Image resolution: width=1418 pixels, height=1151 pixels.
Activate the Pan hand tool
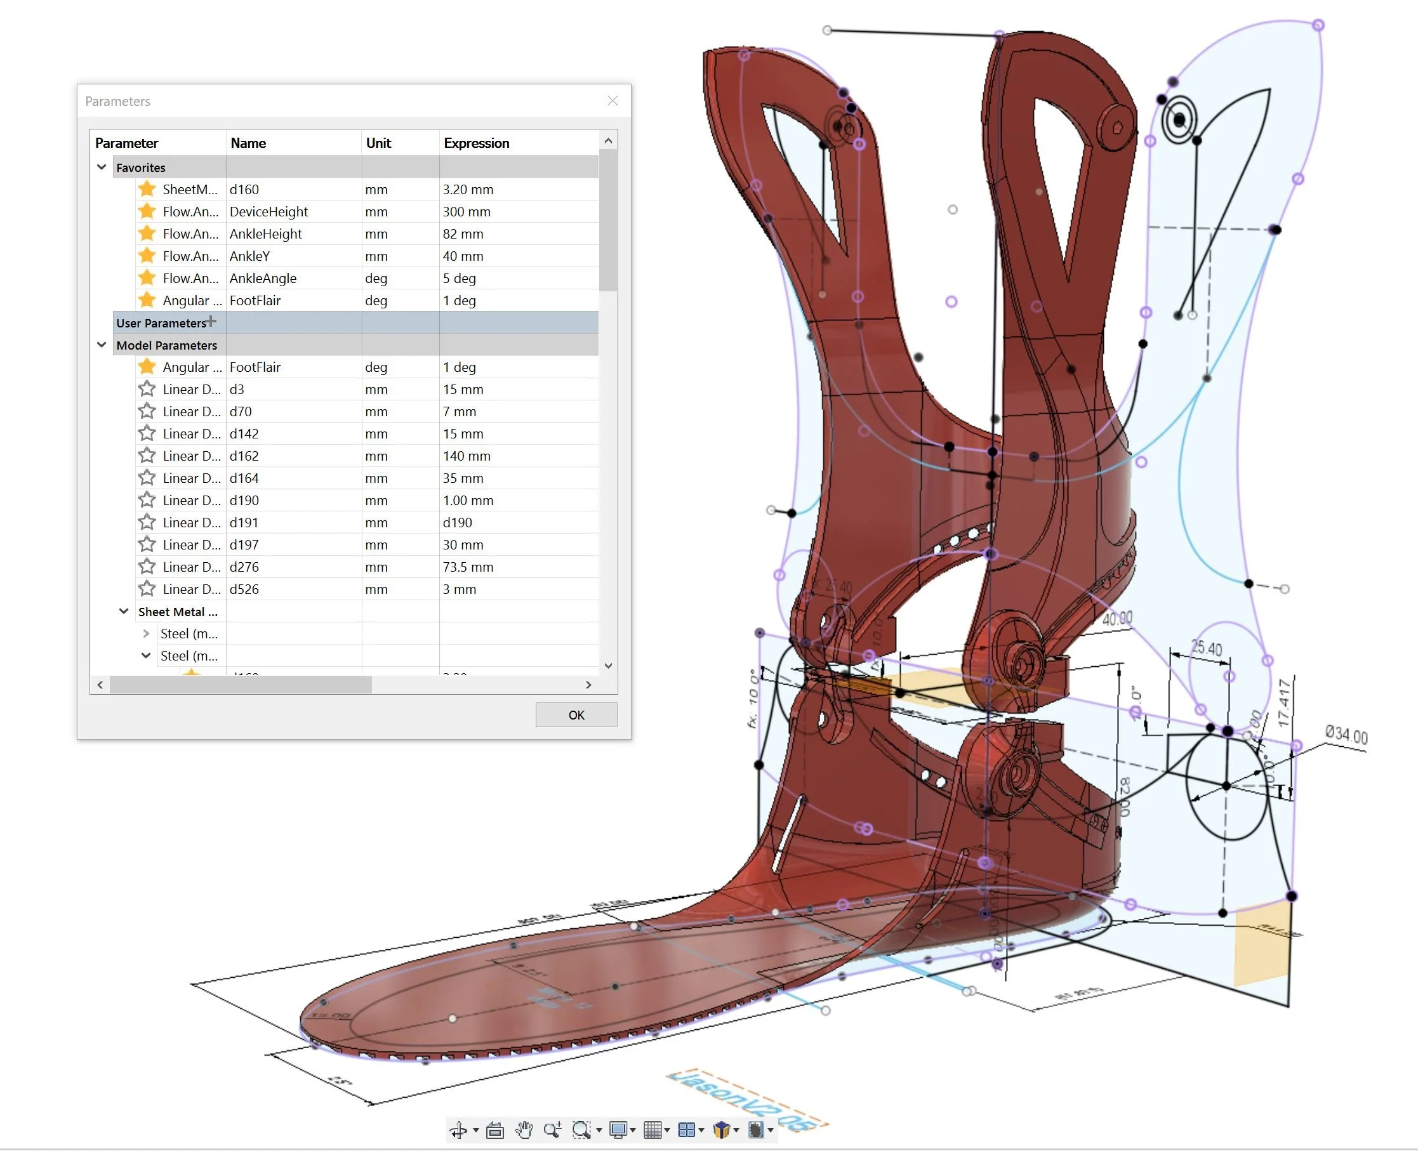[x=524, y=1129]
